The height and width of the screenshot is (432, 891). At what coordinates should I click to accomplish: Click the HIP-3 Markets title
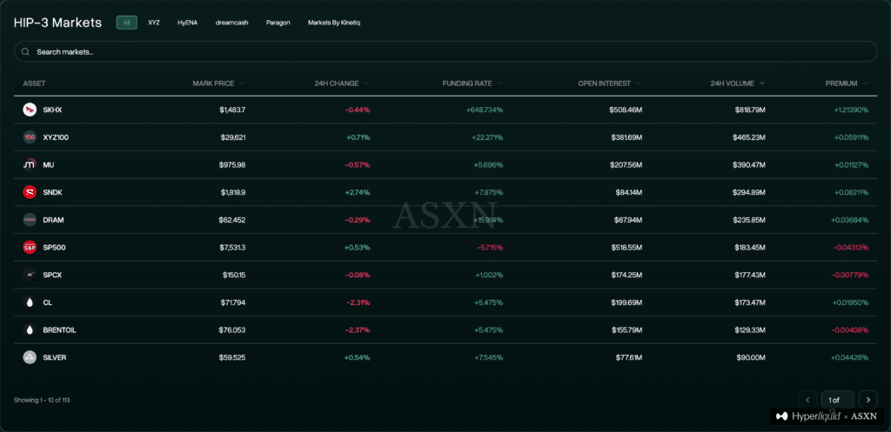58,23
